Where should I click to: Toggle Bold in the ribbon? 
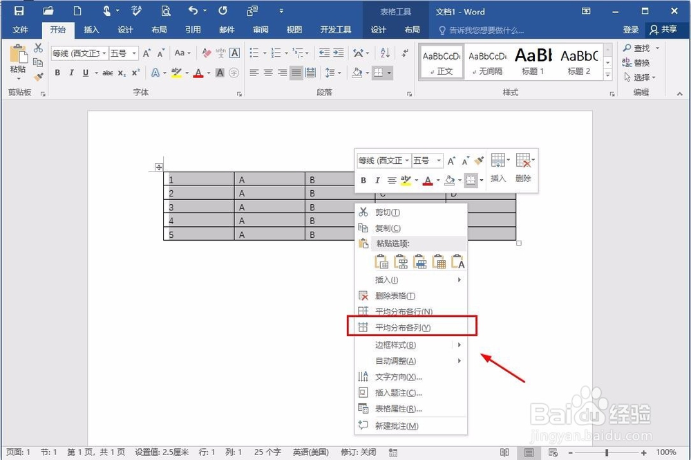pyautogui.click(x=57, y=73)
